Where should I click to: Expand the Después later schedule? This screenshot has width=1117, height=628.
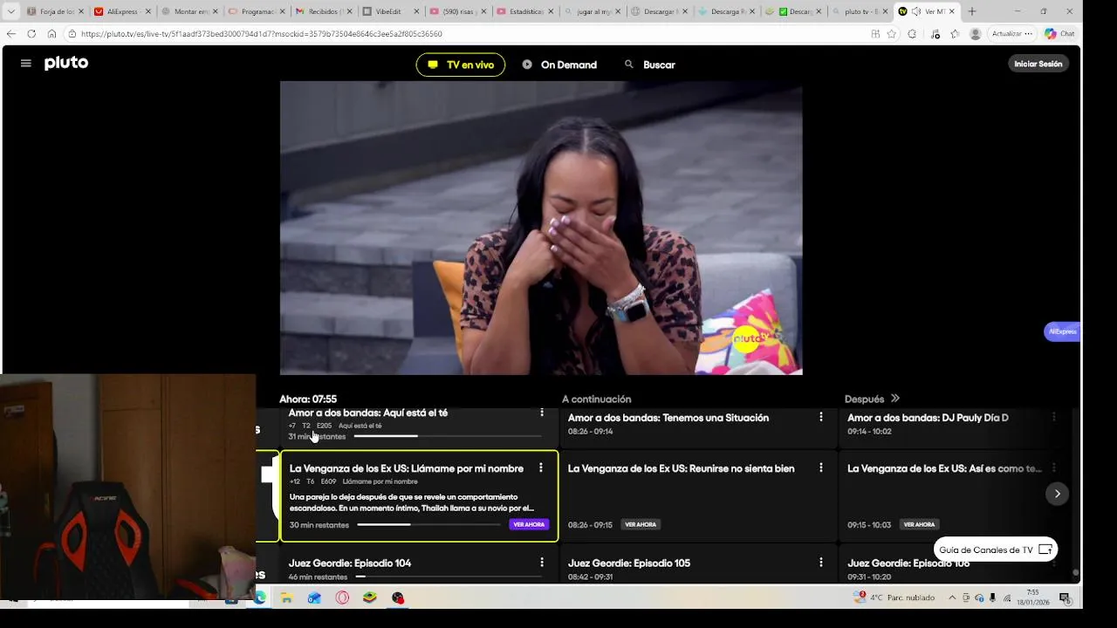coord(894,399)
